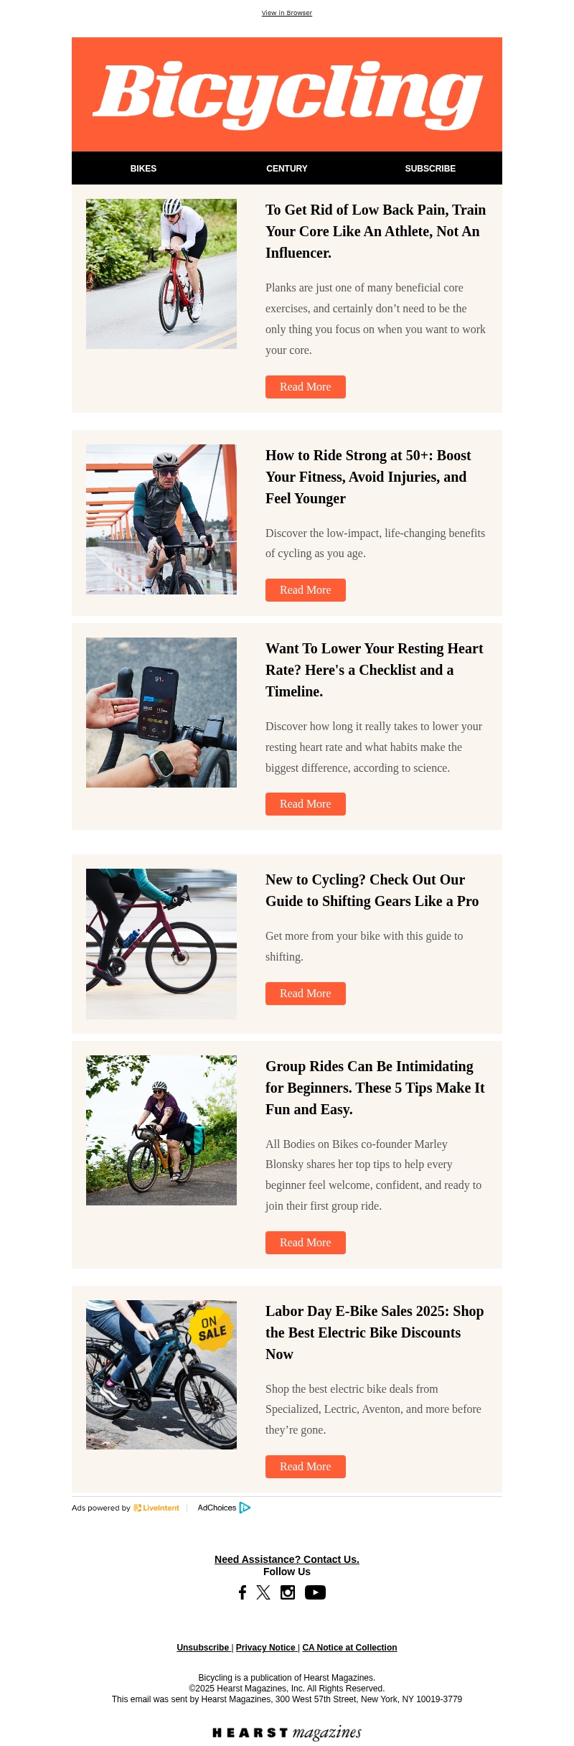This screenshot has width=574, height=1746.
Task: Click Read More for Labor Day E-Bike Sales
Action: (306, 1467)
